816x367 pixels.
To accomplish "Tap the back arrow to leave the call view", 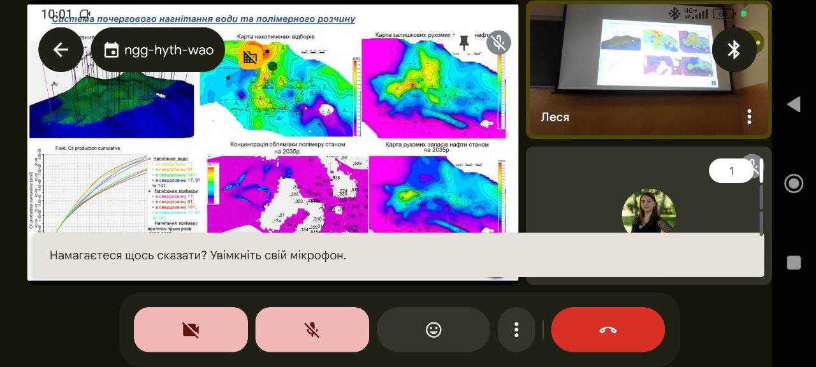I will (x=61, y=50).
